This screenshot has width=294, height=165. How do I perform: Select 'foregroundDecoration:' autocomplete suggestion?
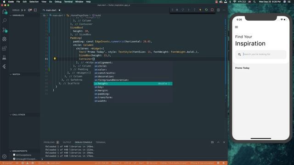click(133, 80)
